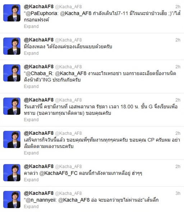Click gray @Kacha_AF8 handle on the @KachaAF8_FC tweet

(68, 167)
